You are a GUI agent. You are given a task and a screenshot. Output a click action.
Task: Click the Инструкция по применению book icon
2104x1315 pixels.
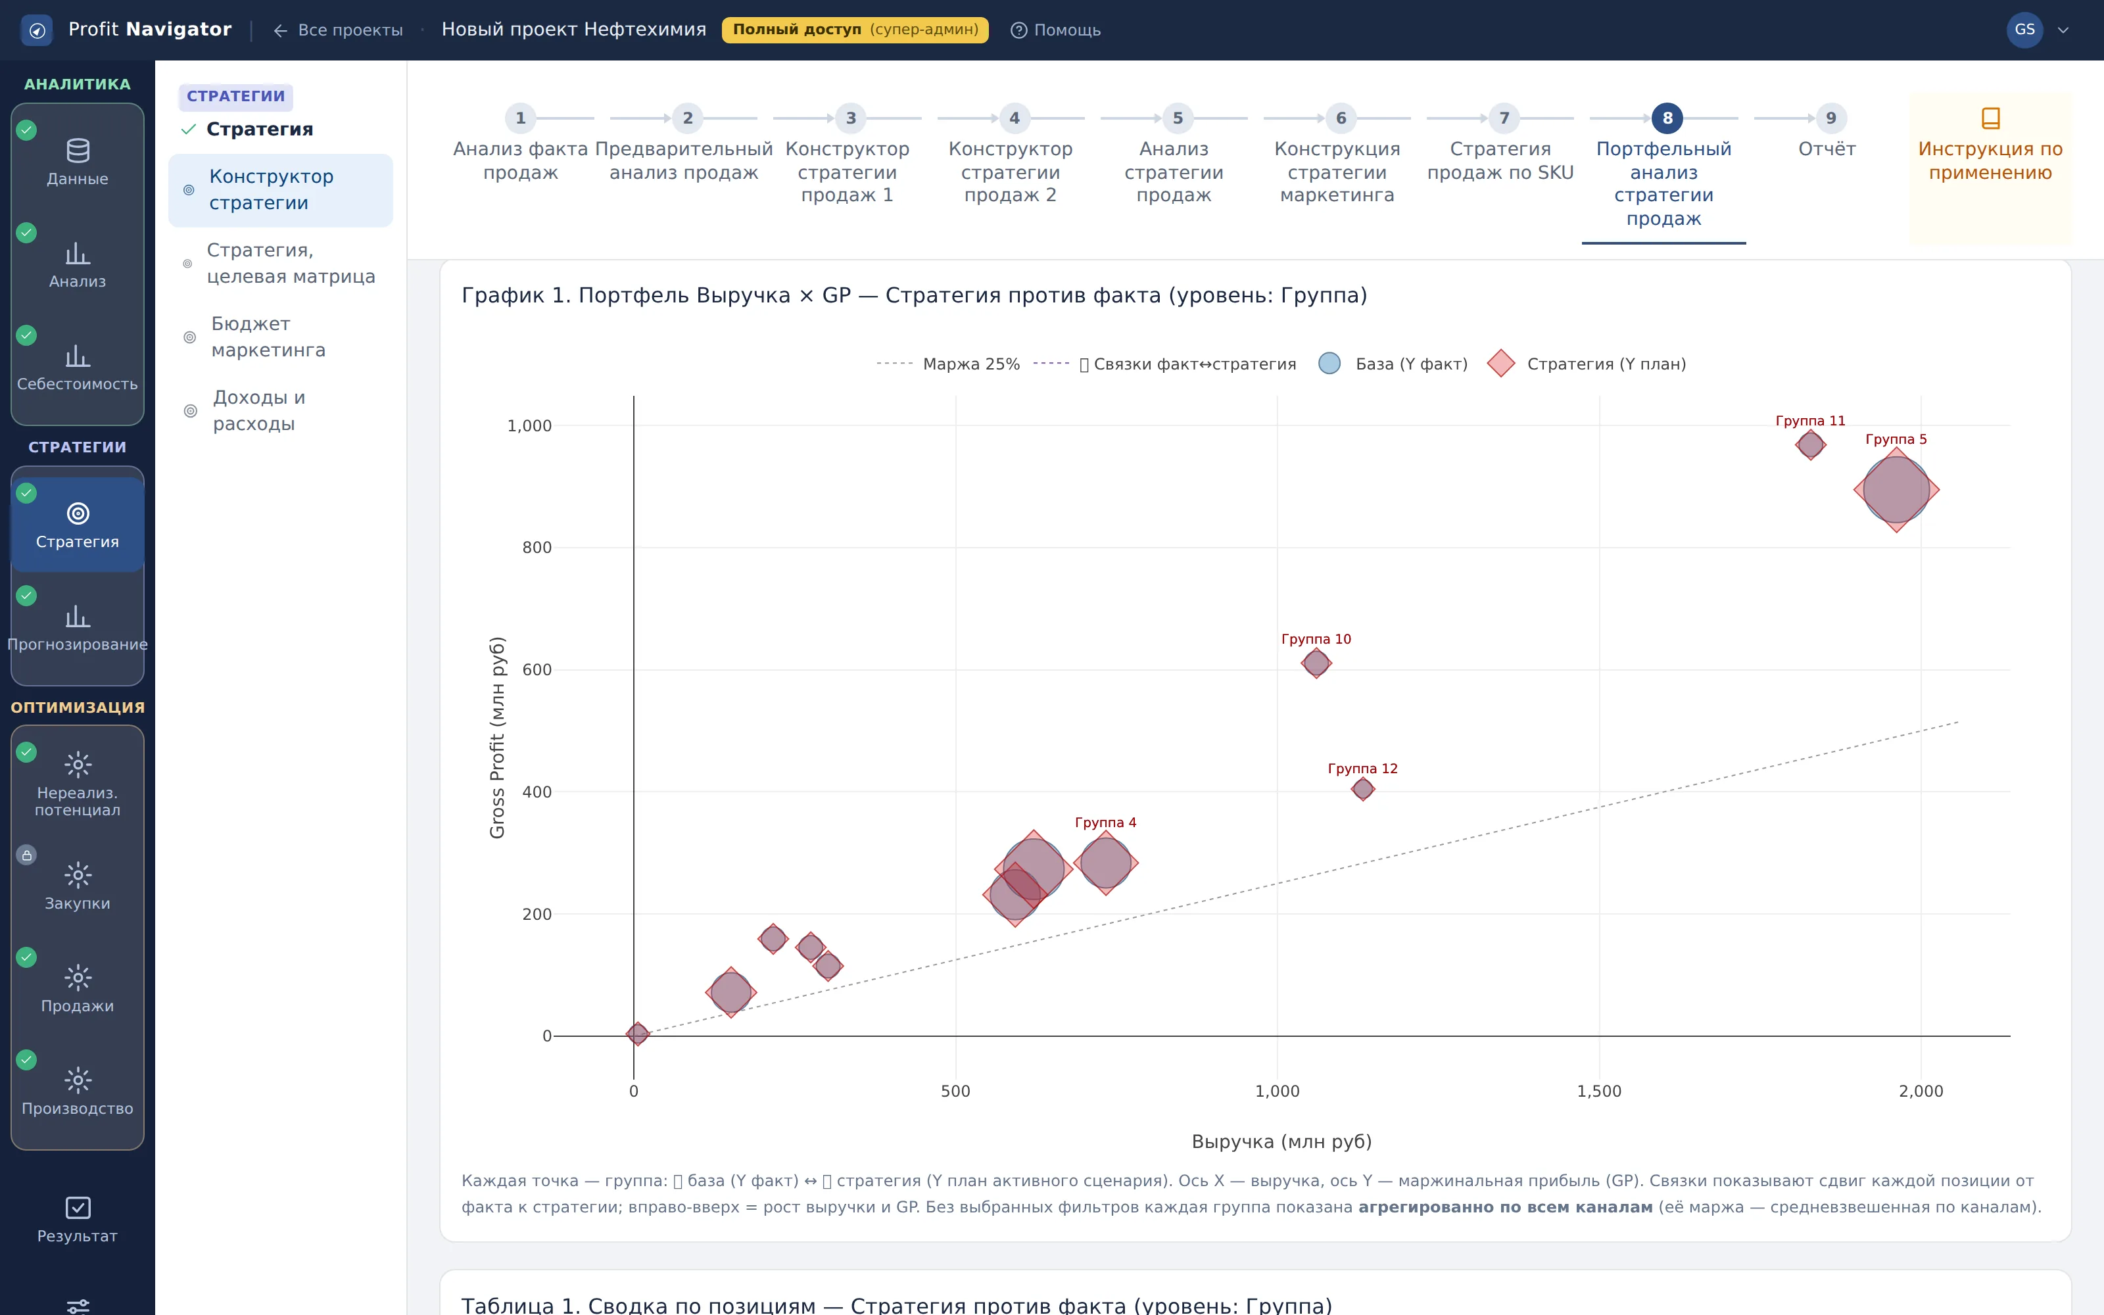pyautogui.click(x=1990, y=118)
